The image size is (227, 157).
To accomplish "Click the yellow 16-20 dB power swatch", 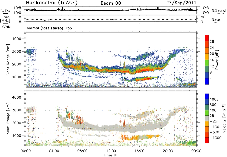I will (x=207, y=57).
